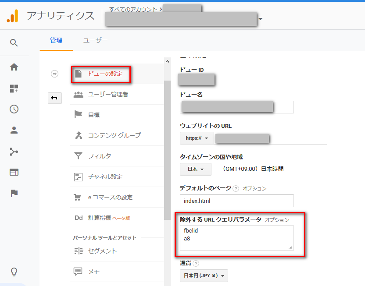Open ビューの設定 view settings
The image size is (365, 286).
117,74
